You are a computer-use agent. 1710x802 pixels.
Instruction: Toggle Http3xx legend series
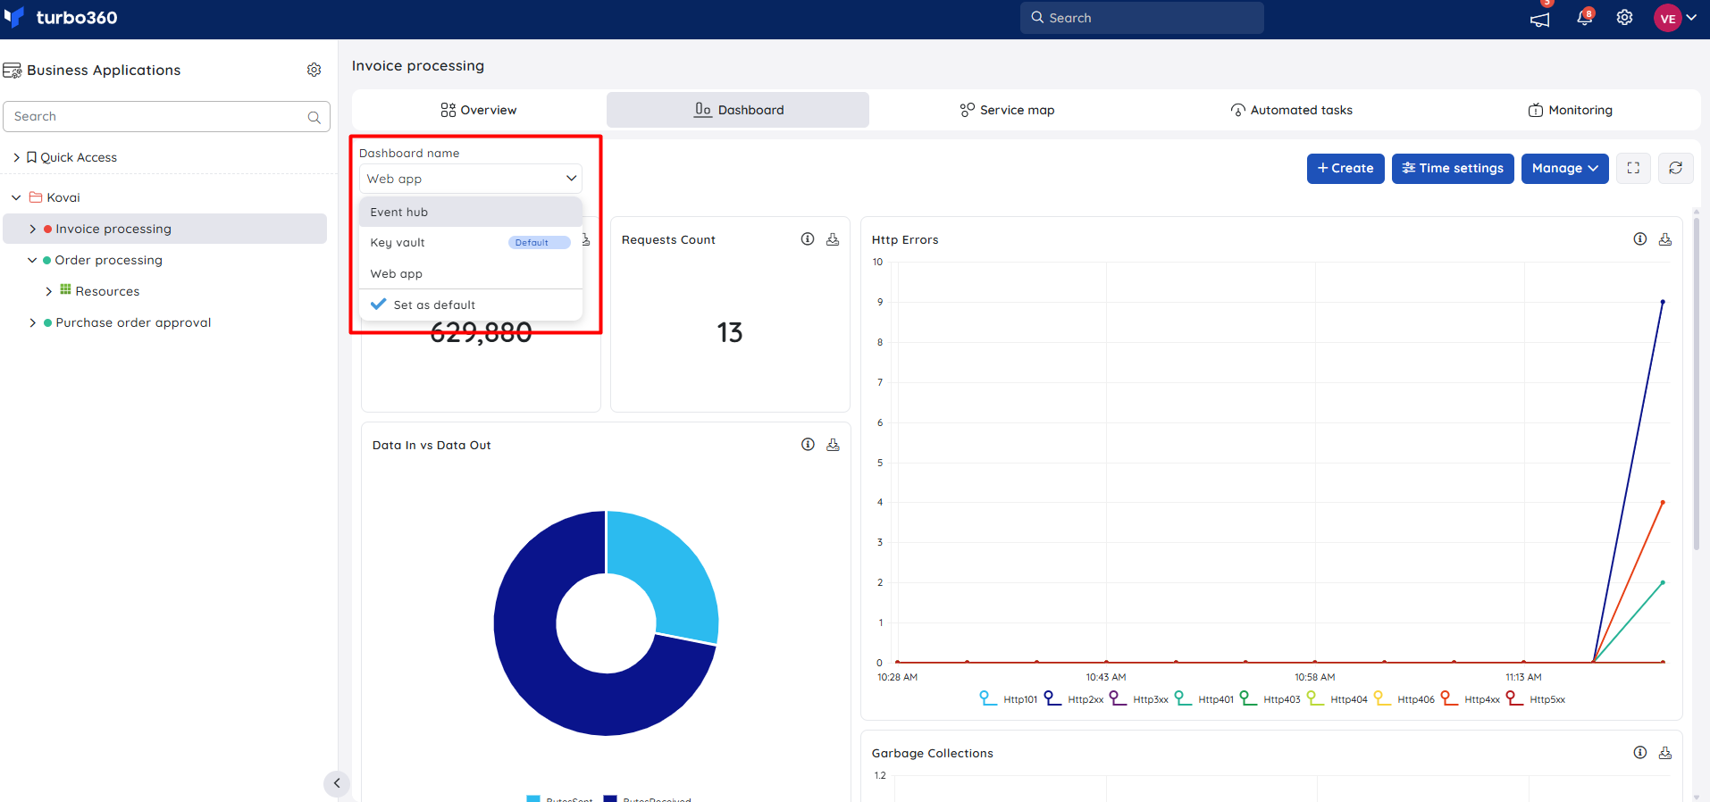[x=1139, y=699]
